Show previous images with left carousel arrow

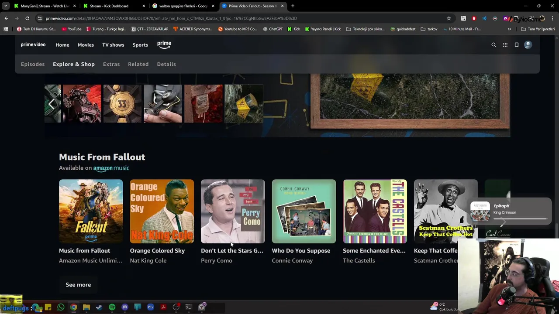[x=52, y=104]
